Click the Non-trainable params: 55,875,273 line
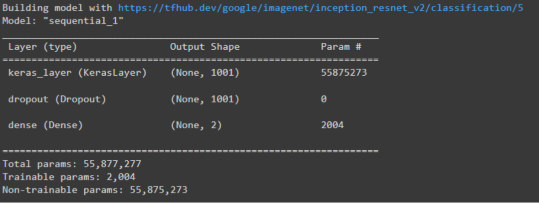The width and height of the screenshot is (539, 203). click(95, 190)
